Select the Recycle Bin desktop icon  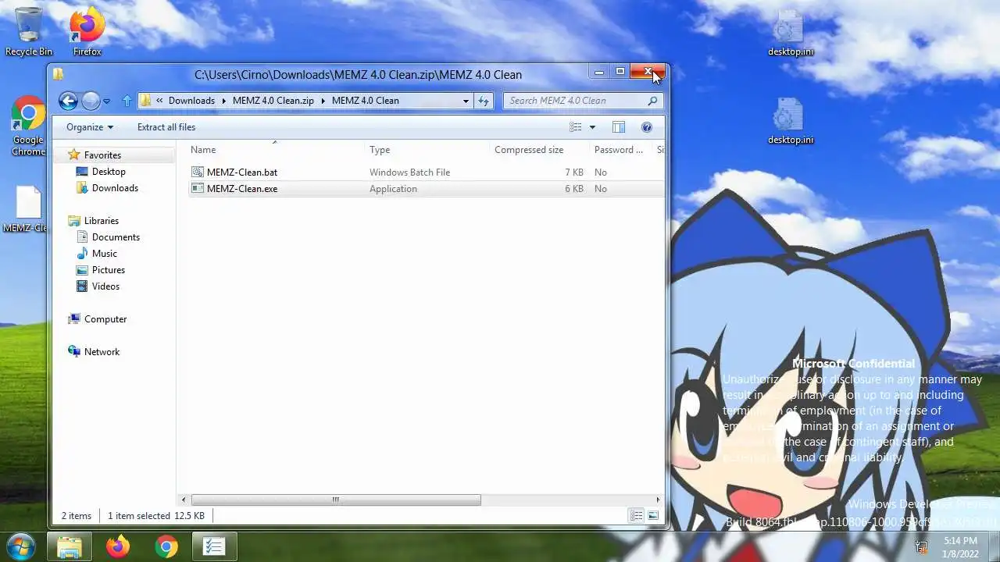tap(29, 32)
